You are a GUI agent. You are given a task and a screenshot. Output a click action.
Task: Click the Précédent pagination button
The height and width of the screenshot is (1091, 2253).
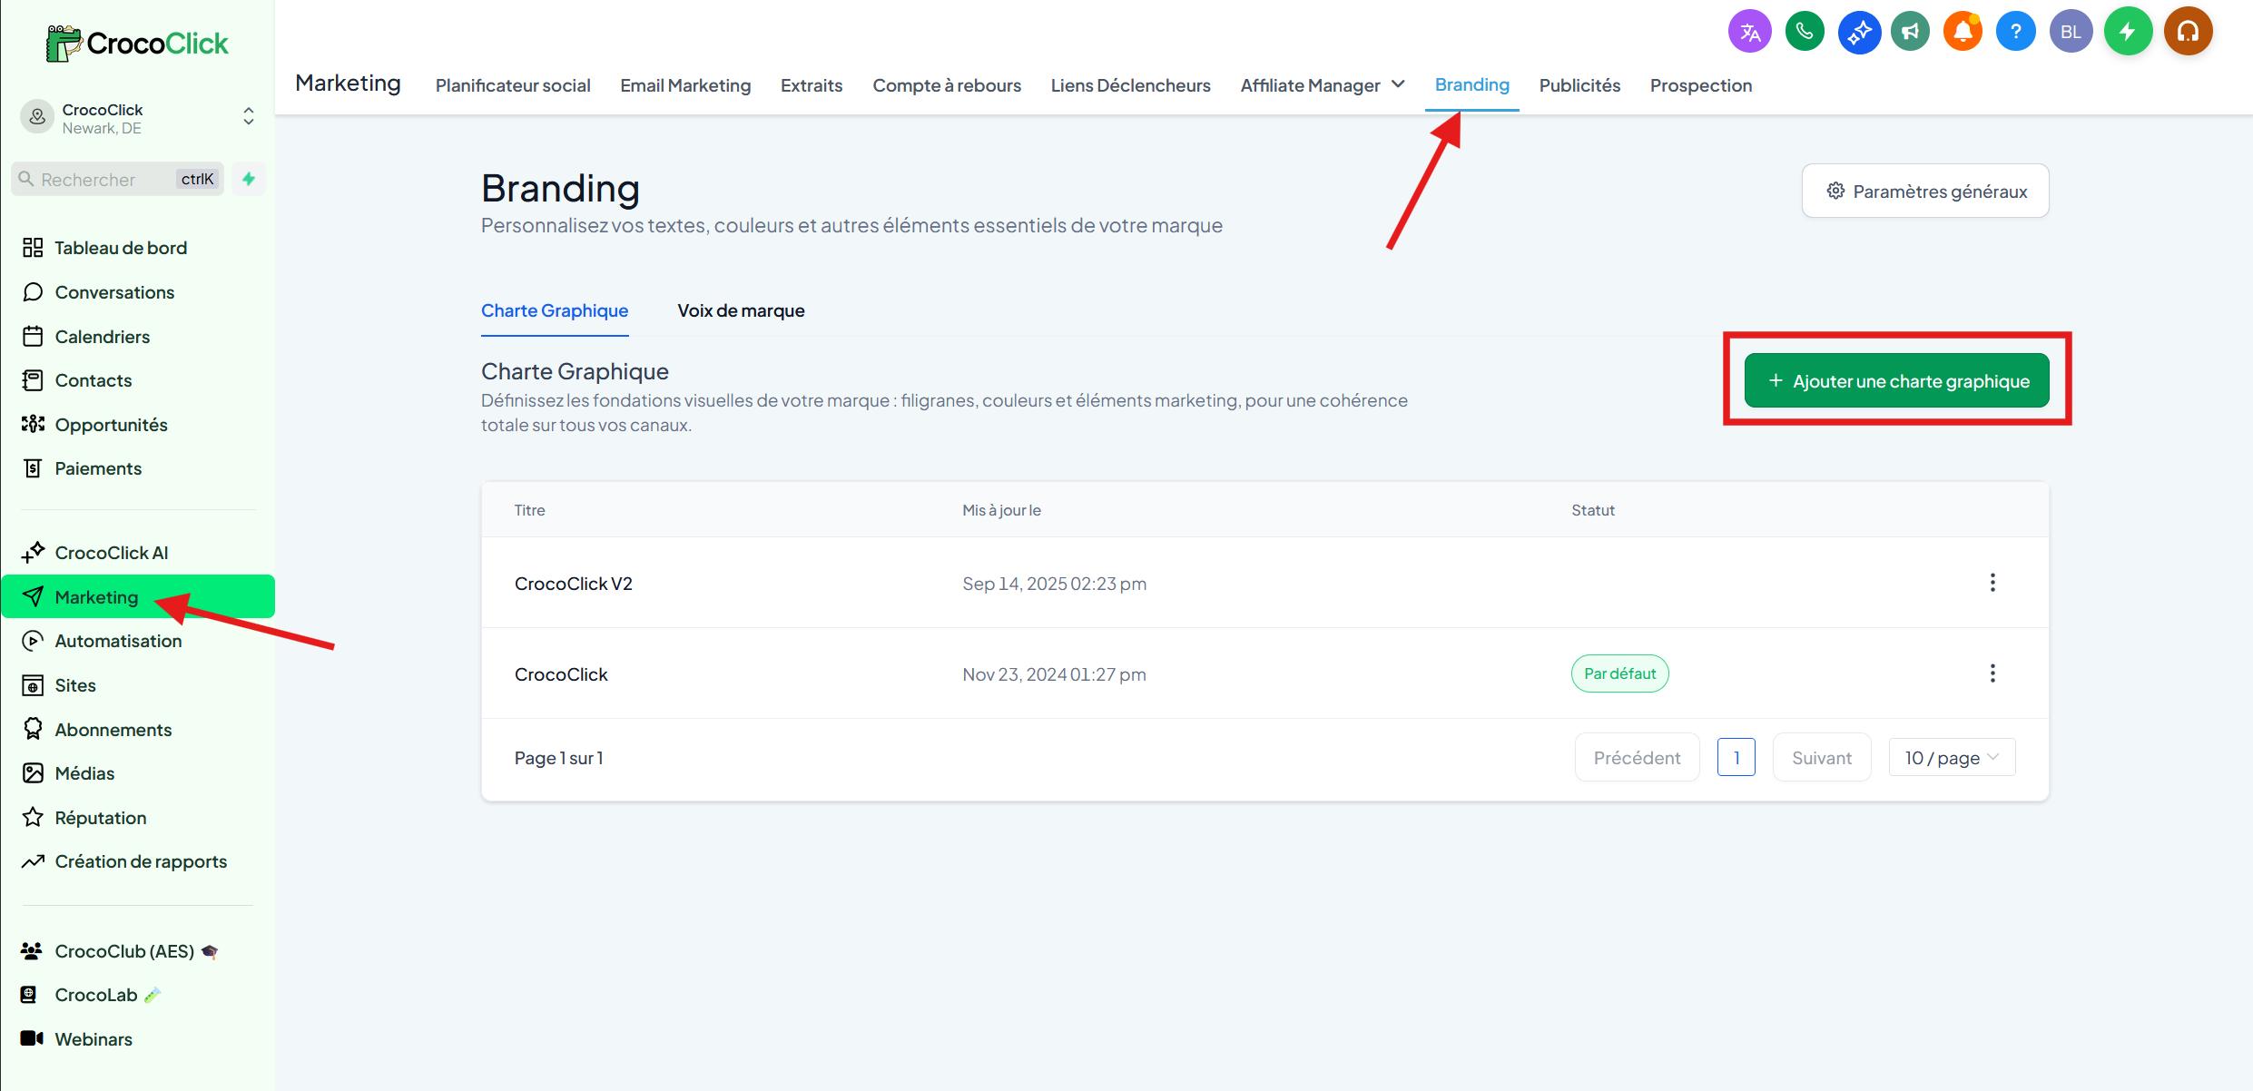[x=1637, y=758]
